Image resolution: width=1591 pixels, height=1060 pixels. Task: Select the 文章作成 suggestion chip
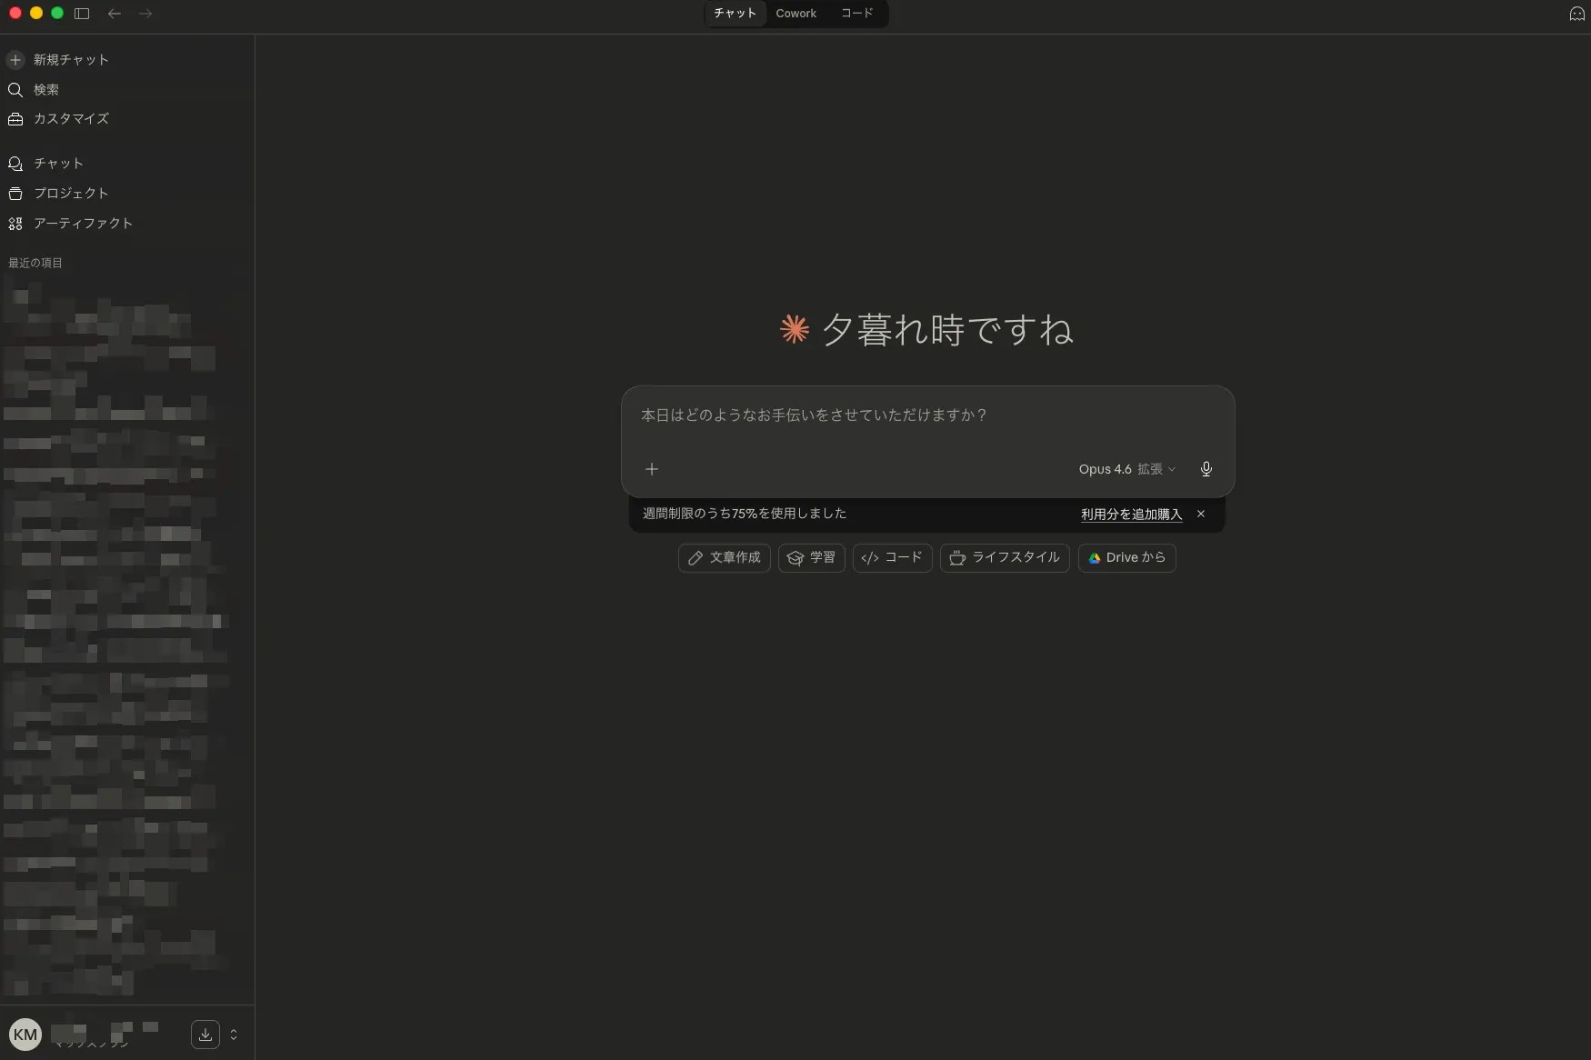point(725,558)
